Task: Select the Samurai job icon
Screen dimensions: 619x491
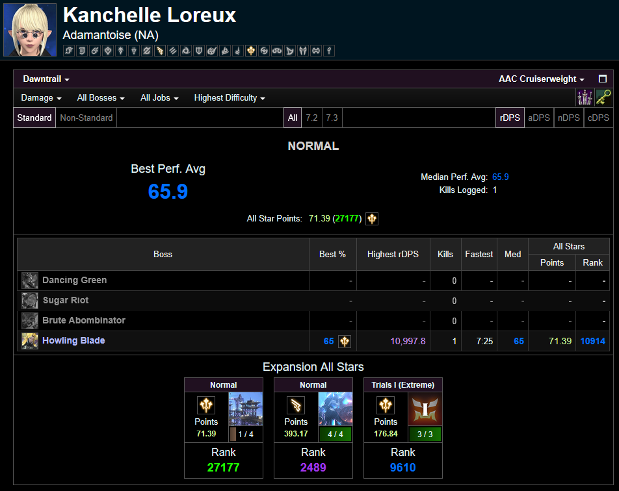Action: point(265,51)
